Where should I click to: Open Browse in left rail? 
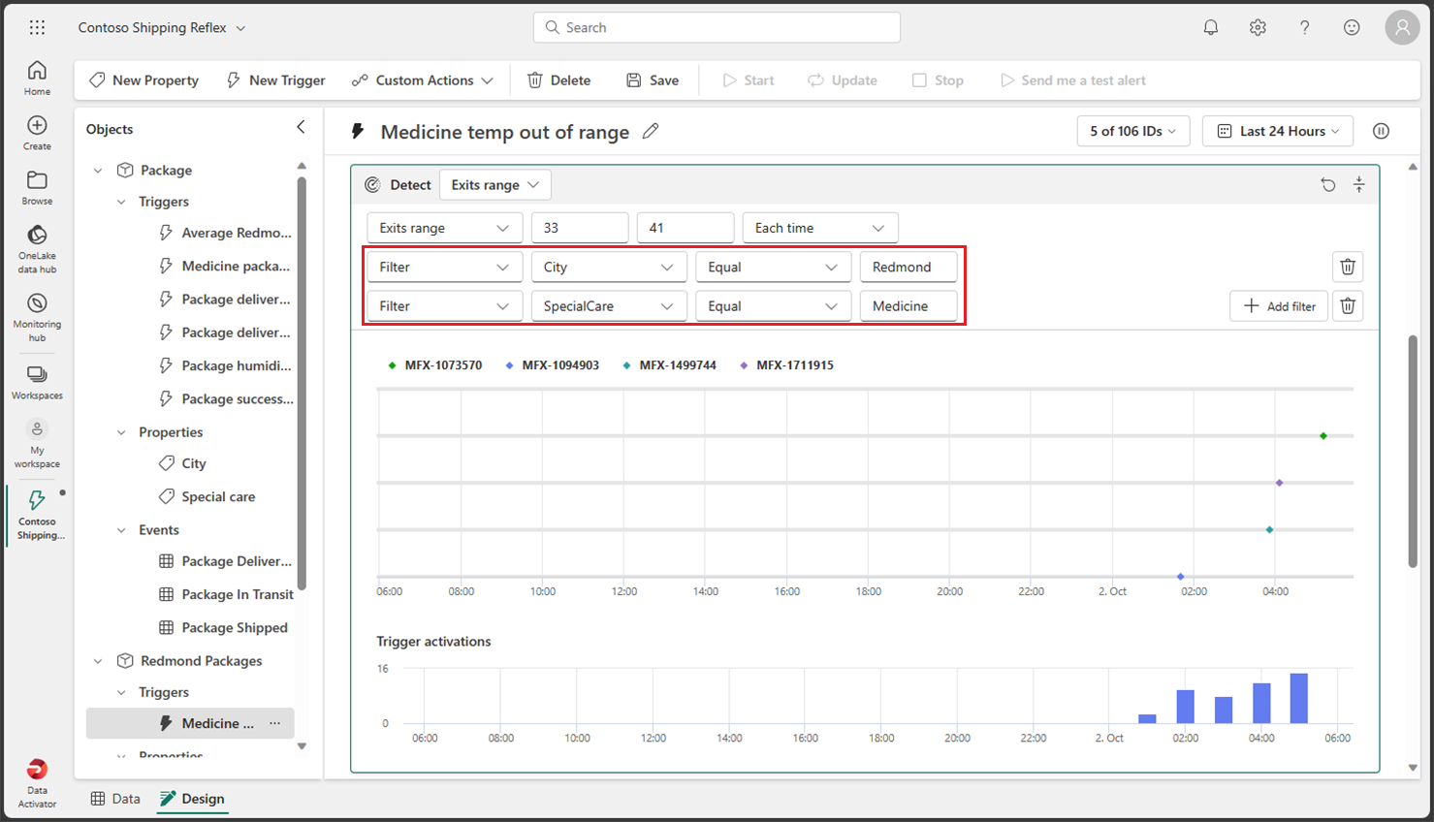pyautogui.click(x=37, y=188)
